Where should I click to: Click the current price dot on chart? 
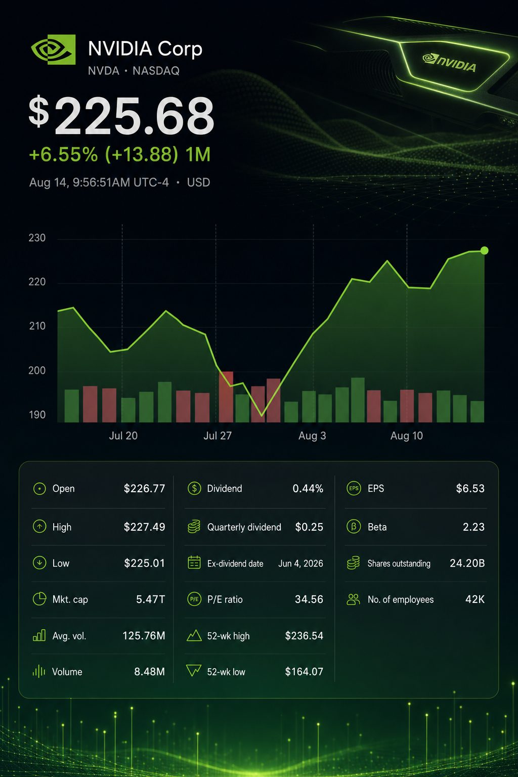(x=485, y=250)
